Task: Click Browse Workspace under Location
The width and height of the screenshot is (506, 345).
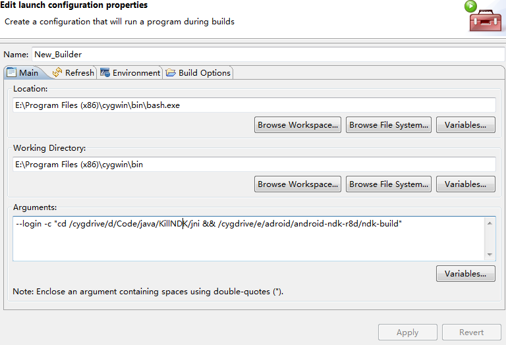Action: tap(298, 125)
